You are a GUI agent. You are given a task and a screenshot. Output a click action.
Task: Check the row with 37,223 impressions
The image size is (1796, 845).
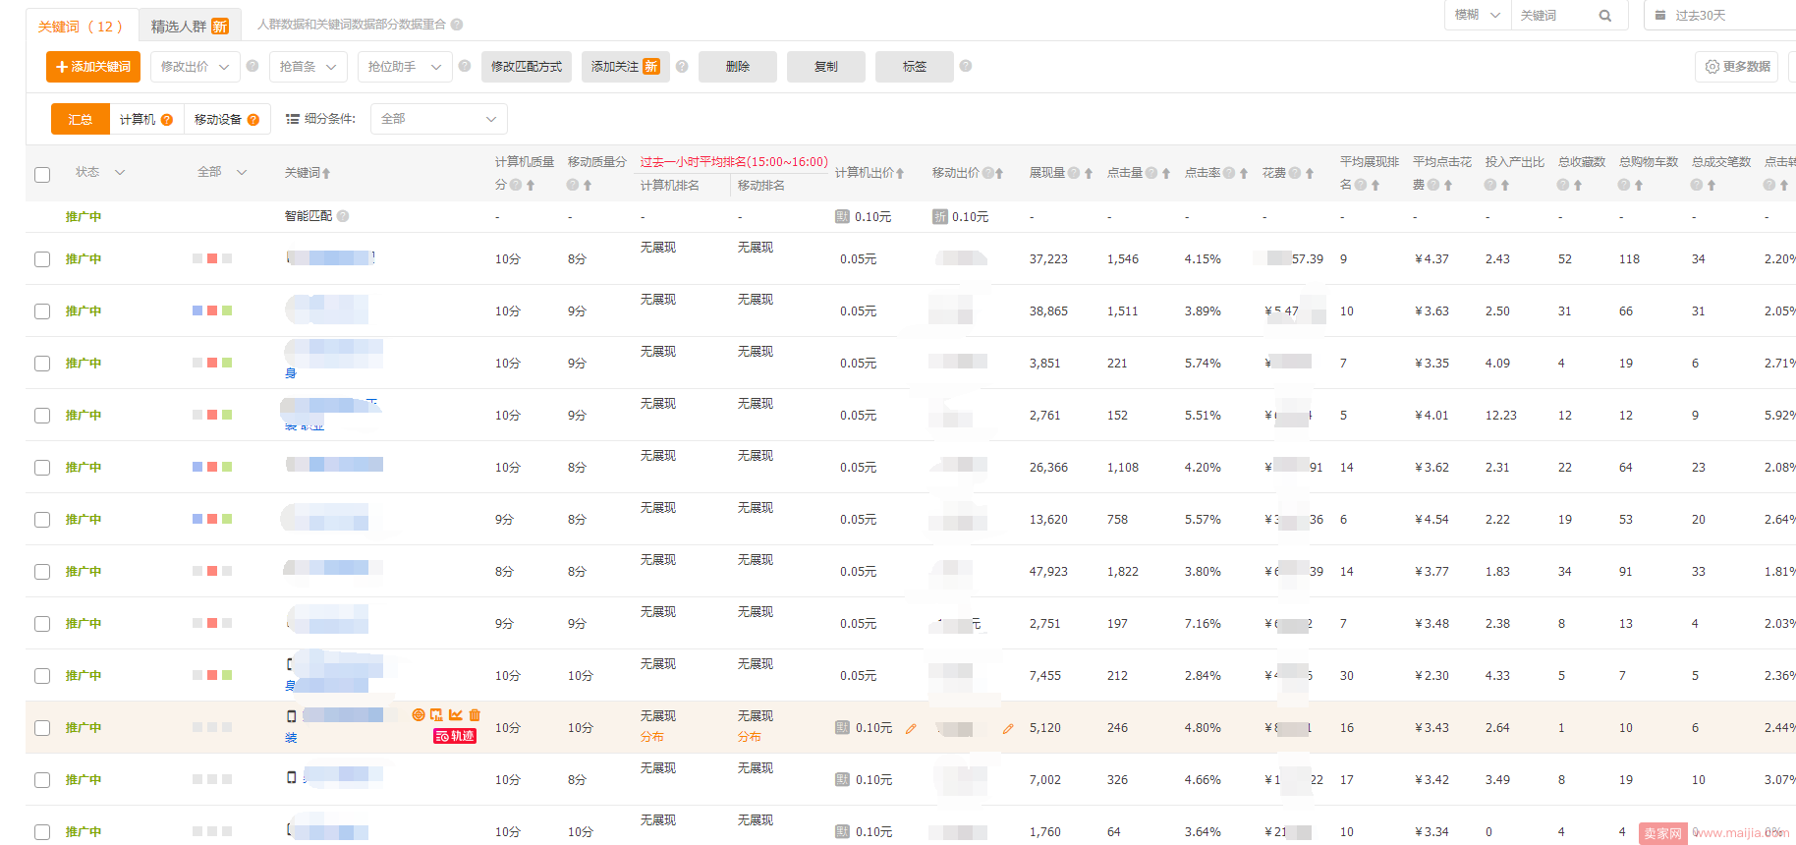[x=42, y=259]
